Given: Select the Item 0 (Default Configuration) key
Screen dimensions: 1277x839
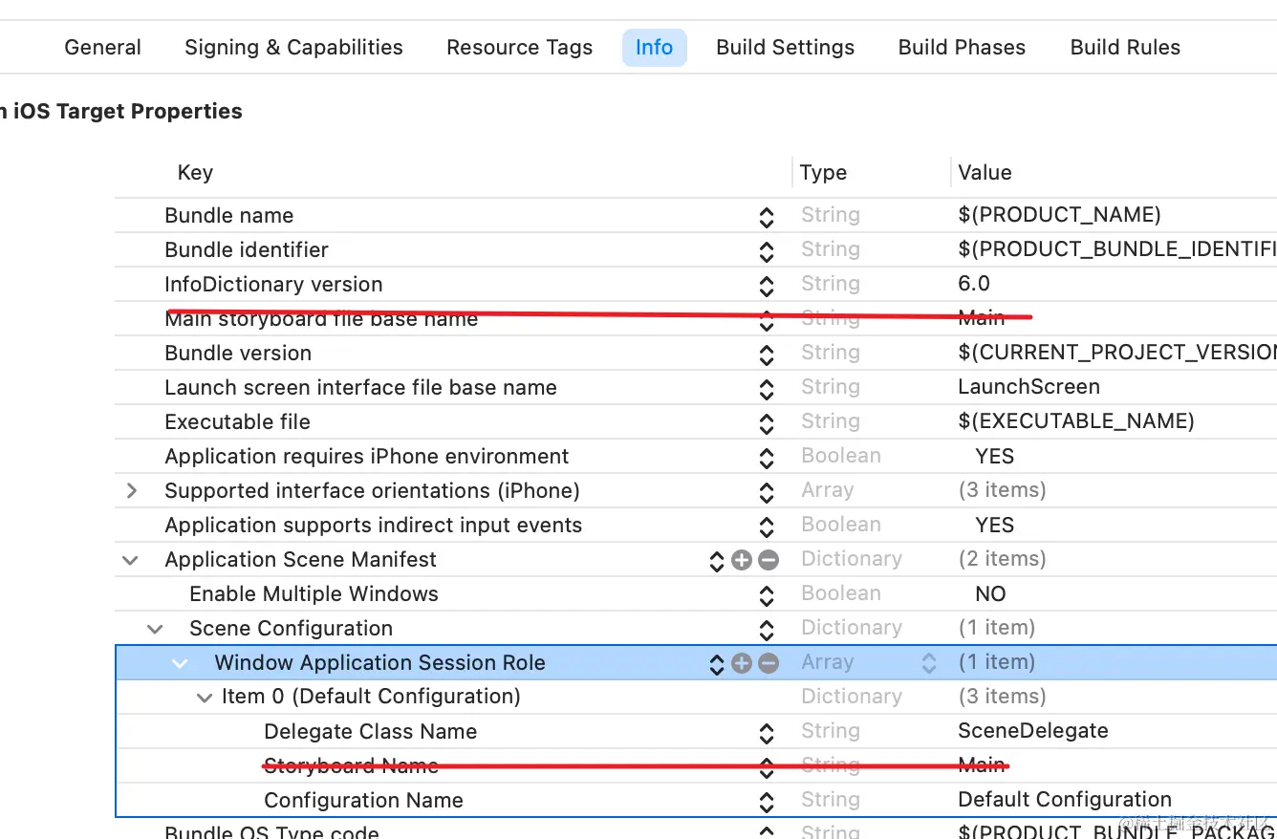Looking at the screenshot, I should tap(371, 697).
